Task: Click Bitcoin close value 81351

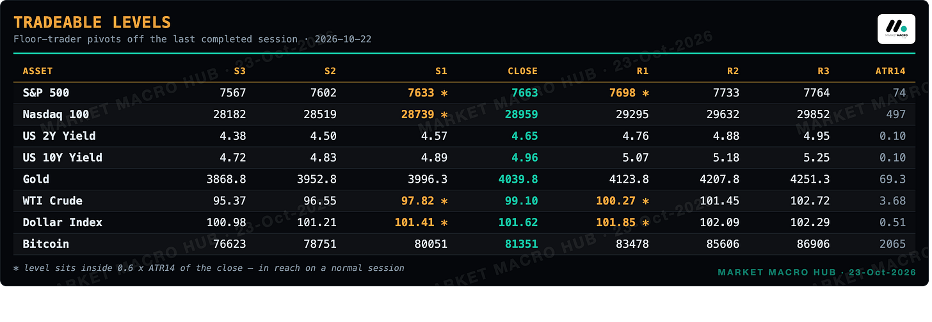Action: (521, 244)
